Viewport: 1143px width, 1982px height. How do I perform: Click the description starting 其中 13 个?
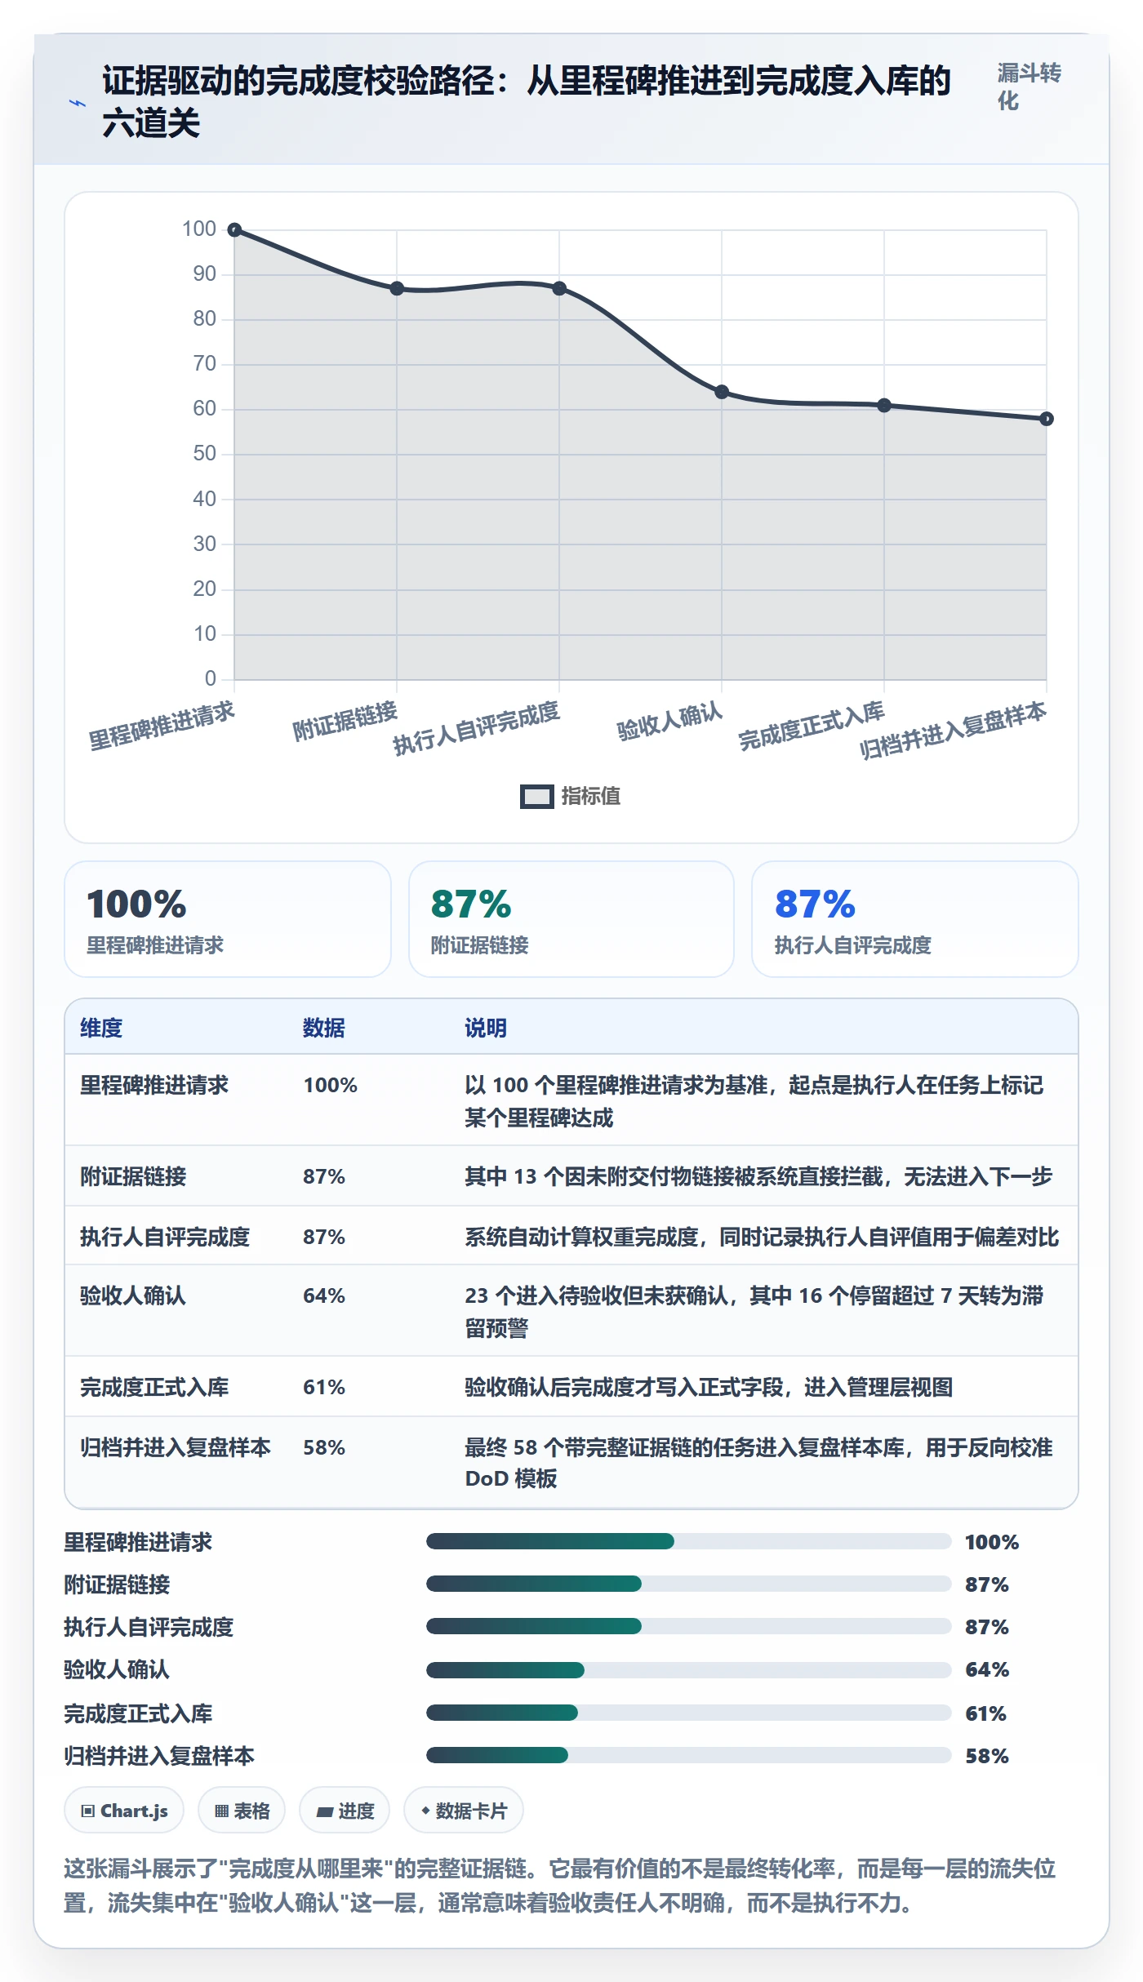(758, 1176)
